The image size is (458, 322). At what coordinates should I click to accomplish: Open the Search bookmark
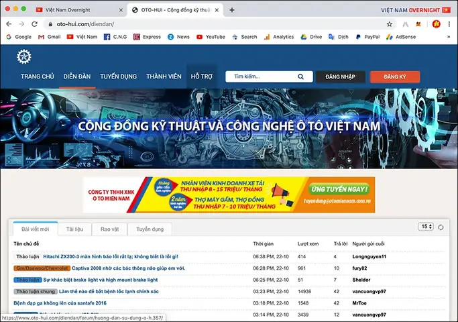[245, 37]
